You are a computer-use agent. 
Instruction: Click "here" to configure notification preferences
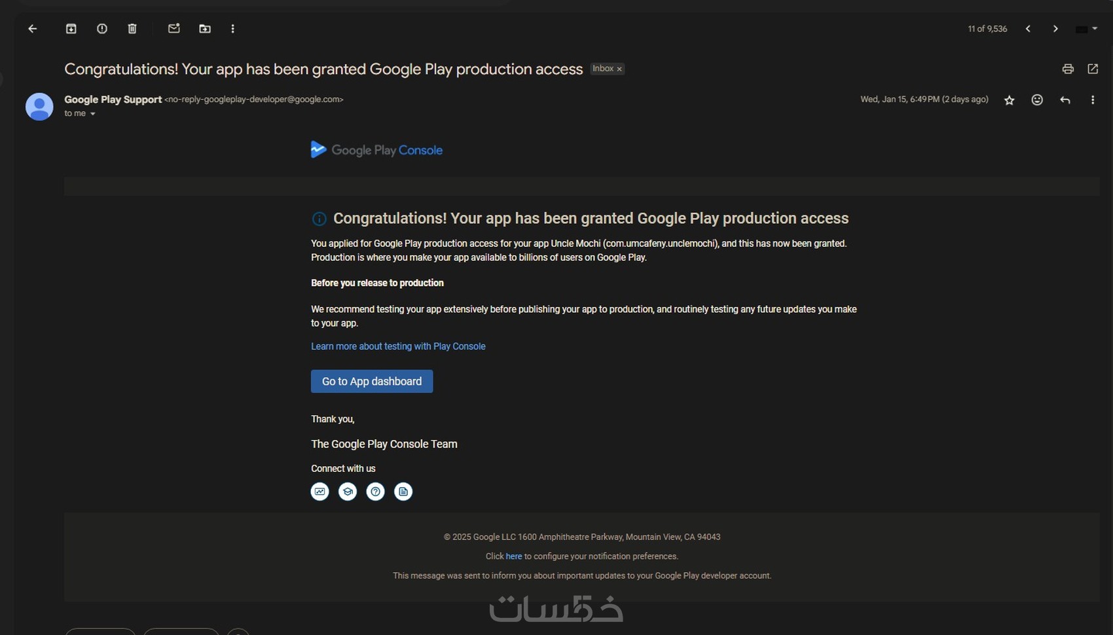pyautogui.click(x=513, y=556)
